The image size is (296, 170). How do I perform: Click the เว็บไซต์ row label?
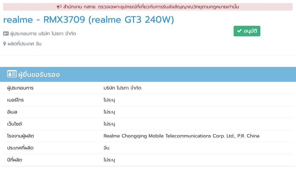[x=15, y=124]
